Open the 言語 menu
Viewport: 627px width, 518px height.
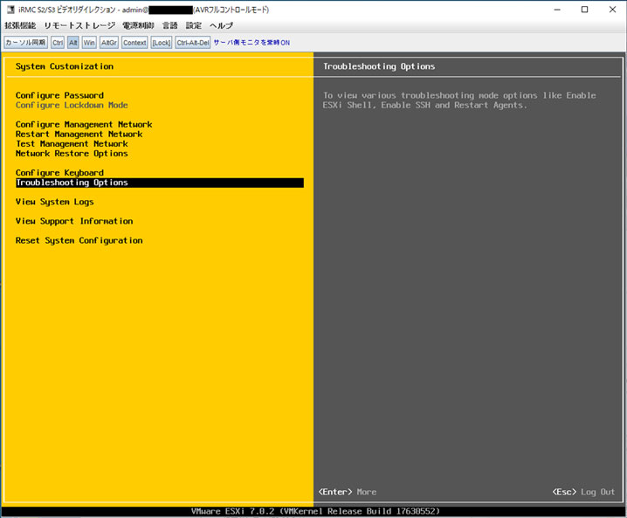pyautogui.click(x=170, y=25)
